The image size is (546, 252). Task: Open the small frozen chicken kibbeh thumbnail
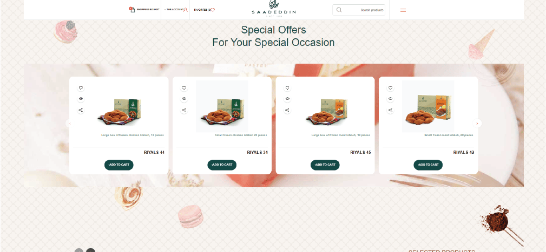(x=222, y=106)
